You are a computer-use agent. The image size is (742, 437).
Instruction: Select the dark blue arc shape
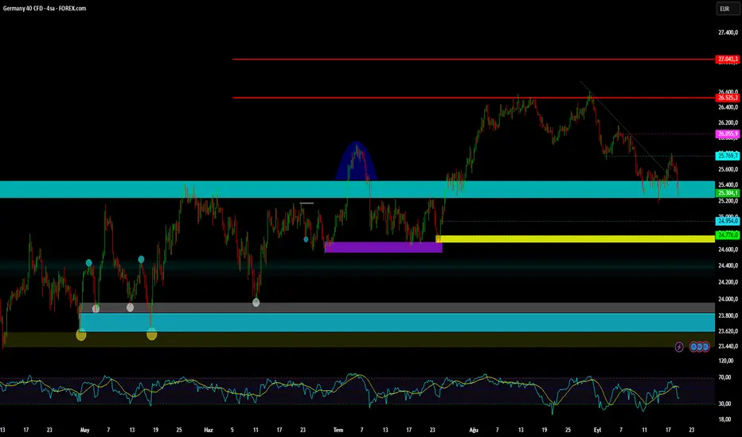click(357, 160)
